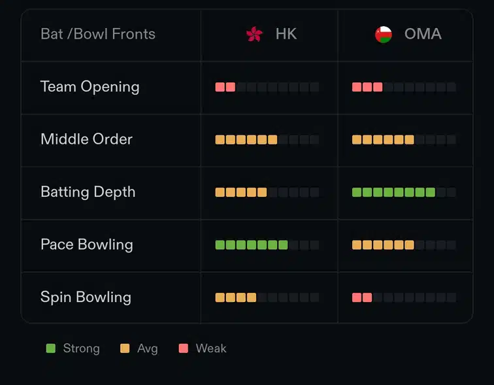Viewport: 494px width, 385px height.
Task: Click the 'Team Opening' row label
Action: click(x=90, y=87)
